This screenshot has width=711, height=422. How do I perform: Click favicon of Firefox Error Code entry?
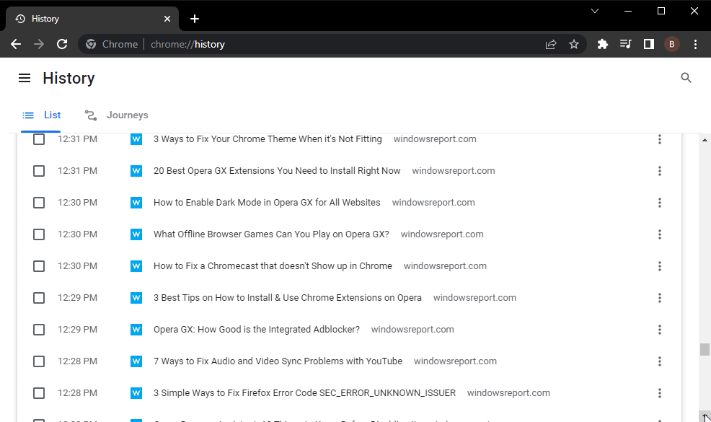[x=136, y=393]
